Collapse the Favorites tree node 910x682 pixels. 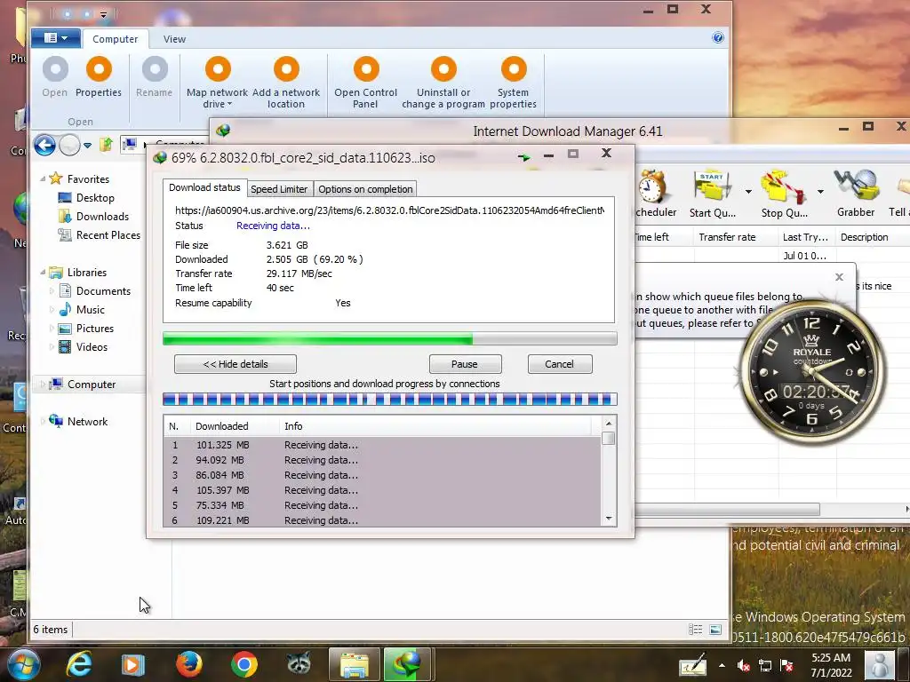click(43, 178)
